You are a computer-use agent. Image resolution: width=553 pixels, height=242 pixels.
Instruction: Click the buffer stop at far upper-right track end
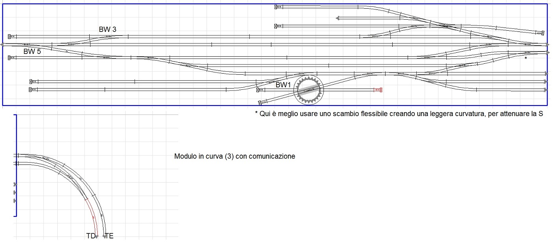pos(543,33)
